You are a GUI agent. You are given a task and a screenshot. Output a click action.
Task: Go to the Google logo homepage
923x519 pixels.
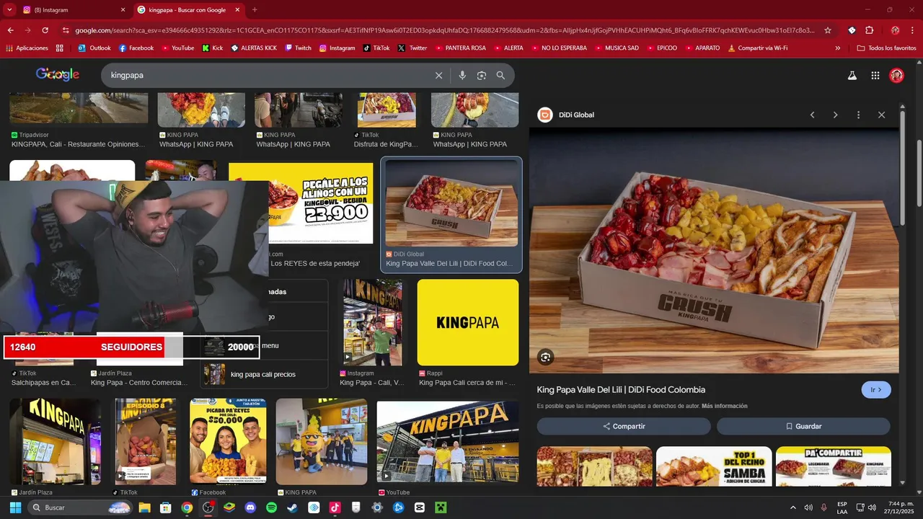58,75
